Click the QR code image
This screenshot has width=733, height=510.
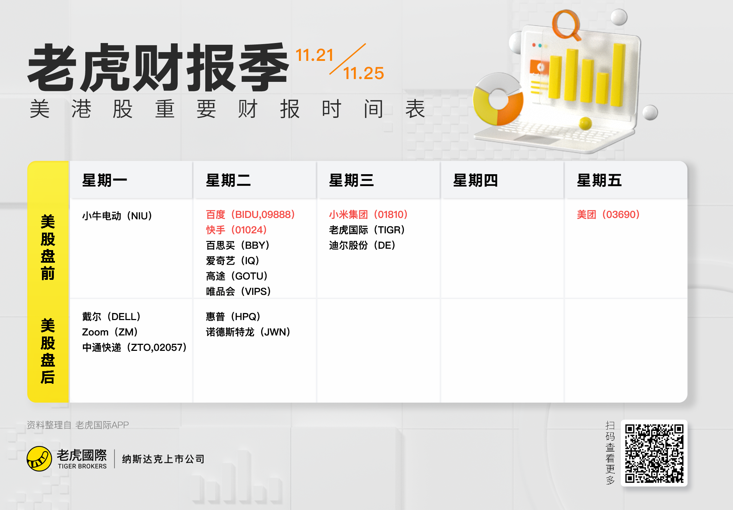[x=654, y=453]
